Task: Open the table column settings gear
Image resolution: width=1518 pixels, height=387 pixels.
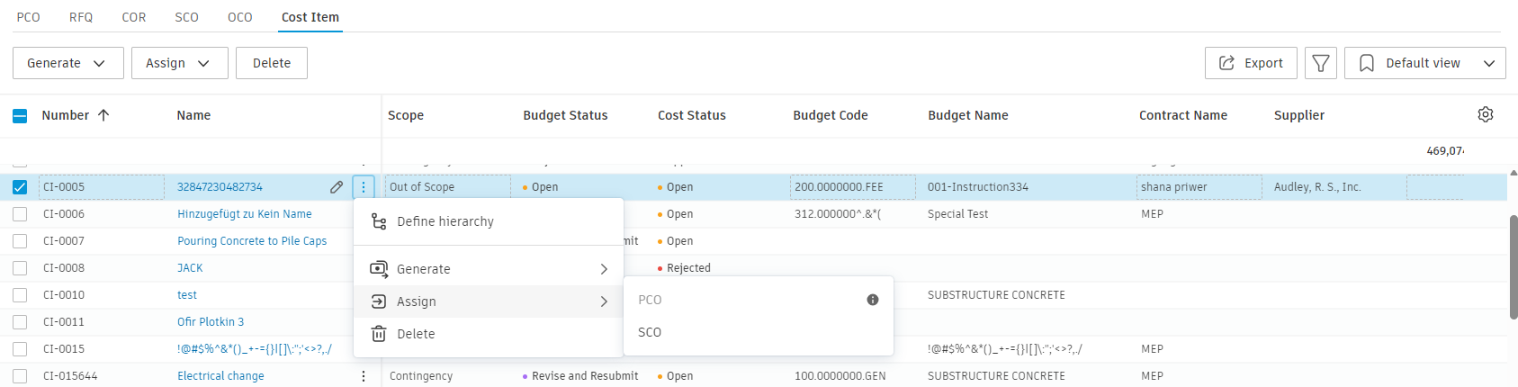Action: pyautogui.click(x=1486, y=114)
